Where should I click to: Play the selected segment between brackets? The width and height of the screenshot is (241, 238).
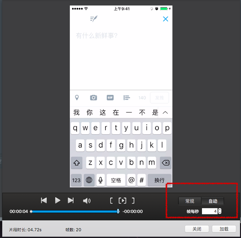tap(122, 201)
